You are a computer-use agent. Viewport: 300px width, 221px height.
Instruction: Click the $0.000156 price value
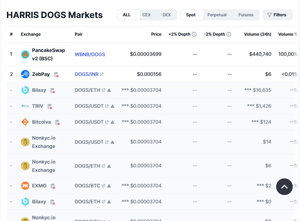tap(149, 74)
